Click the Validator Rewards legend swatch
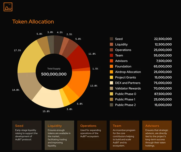 (x=111, y=88)
